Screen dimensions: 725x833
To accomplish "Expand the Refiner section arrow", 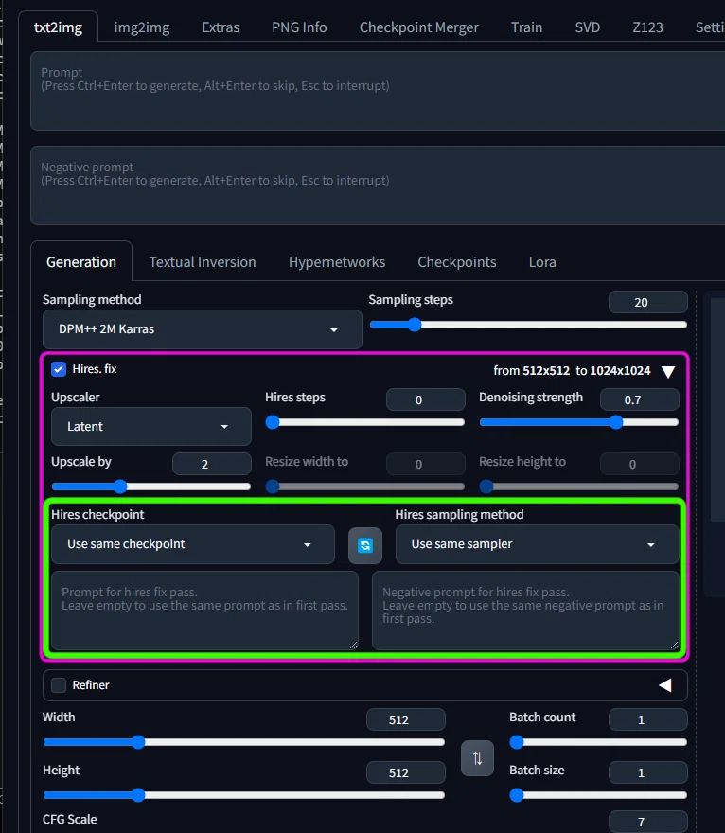I will [x=665, y=684].
